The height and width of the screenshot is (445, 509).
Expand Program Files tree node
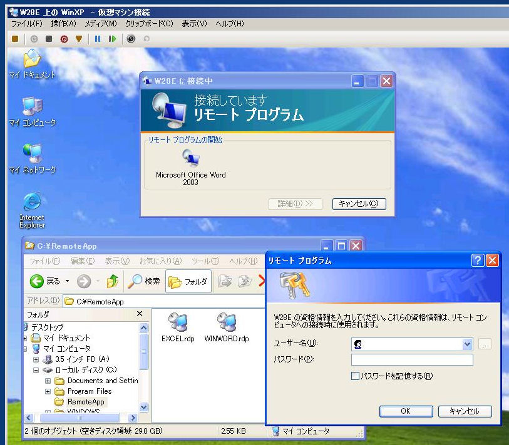click(x=48, y=391)
